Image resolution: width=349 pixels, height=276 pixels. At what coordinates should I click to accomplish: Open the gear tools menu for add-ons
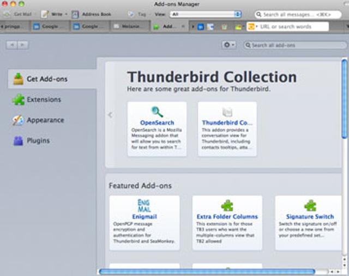[x=229, y=45]
